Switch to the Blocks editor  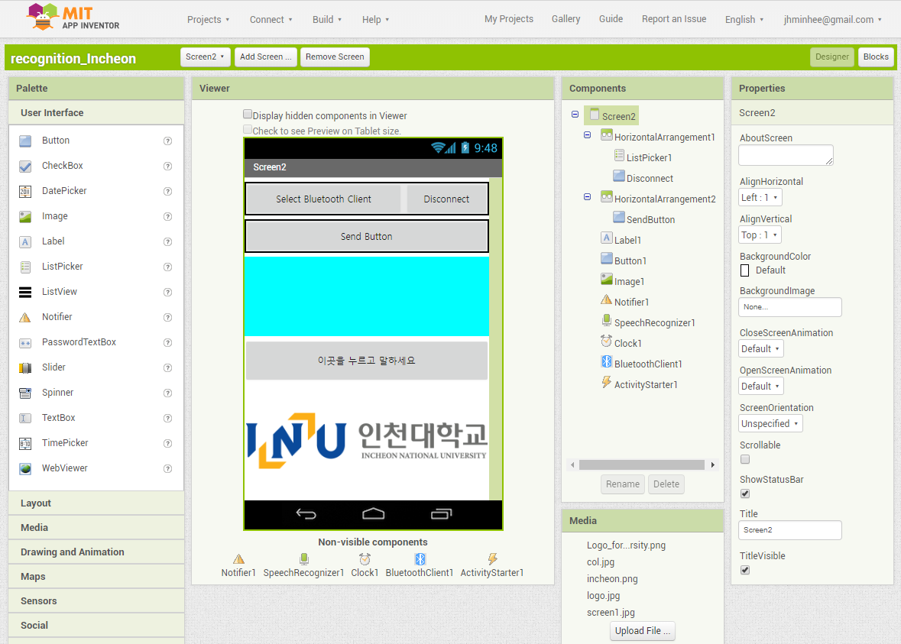point(876,56)
